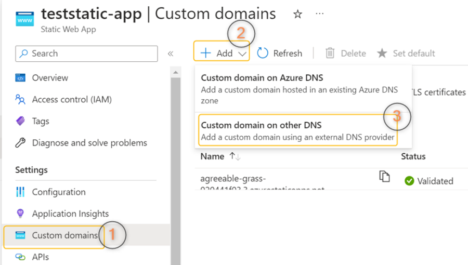Click the purple Tags icon
Image resolution: width=468 pixels, height=265 pixels.
coord(20,121)
